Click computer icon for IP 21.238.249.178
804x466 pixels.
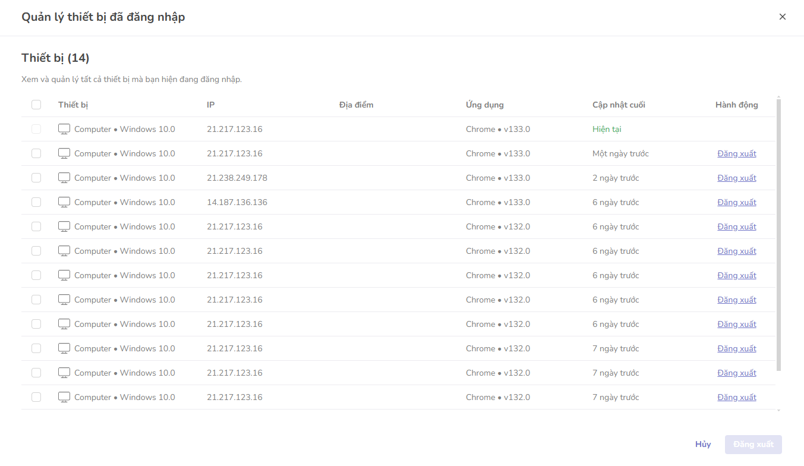64,178
